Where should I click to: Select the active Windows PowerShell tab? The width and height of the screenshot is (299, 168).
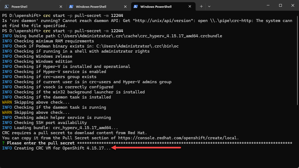click(156, 6)
